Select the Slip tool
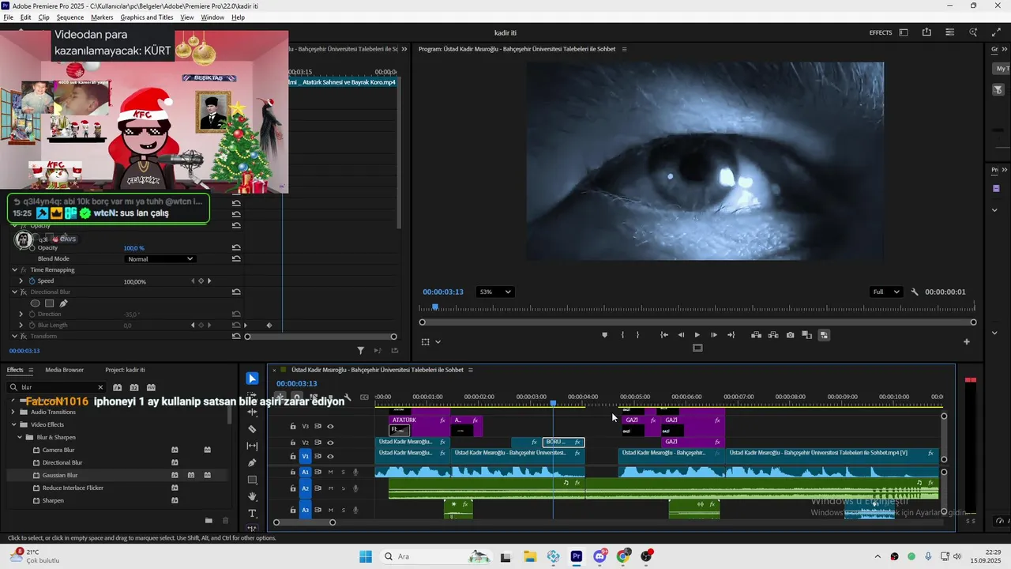This screenshot has height=569, width=1011. click(x=252, y=446)
